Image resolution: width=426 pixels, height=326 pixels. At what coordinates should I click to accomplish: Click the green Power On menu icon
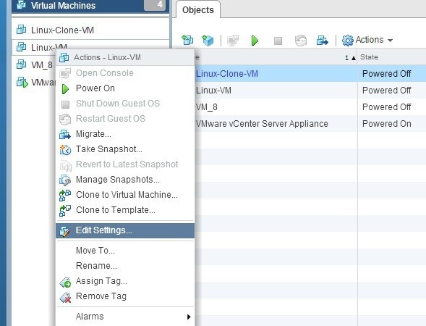click(65, 89)
